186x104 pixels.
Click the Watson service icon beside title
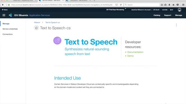(36, 28)
